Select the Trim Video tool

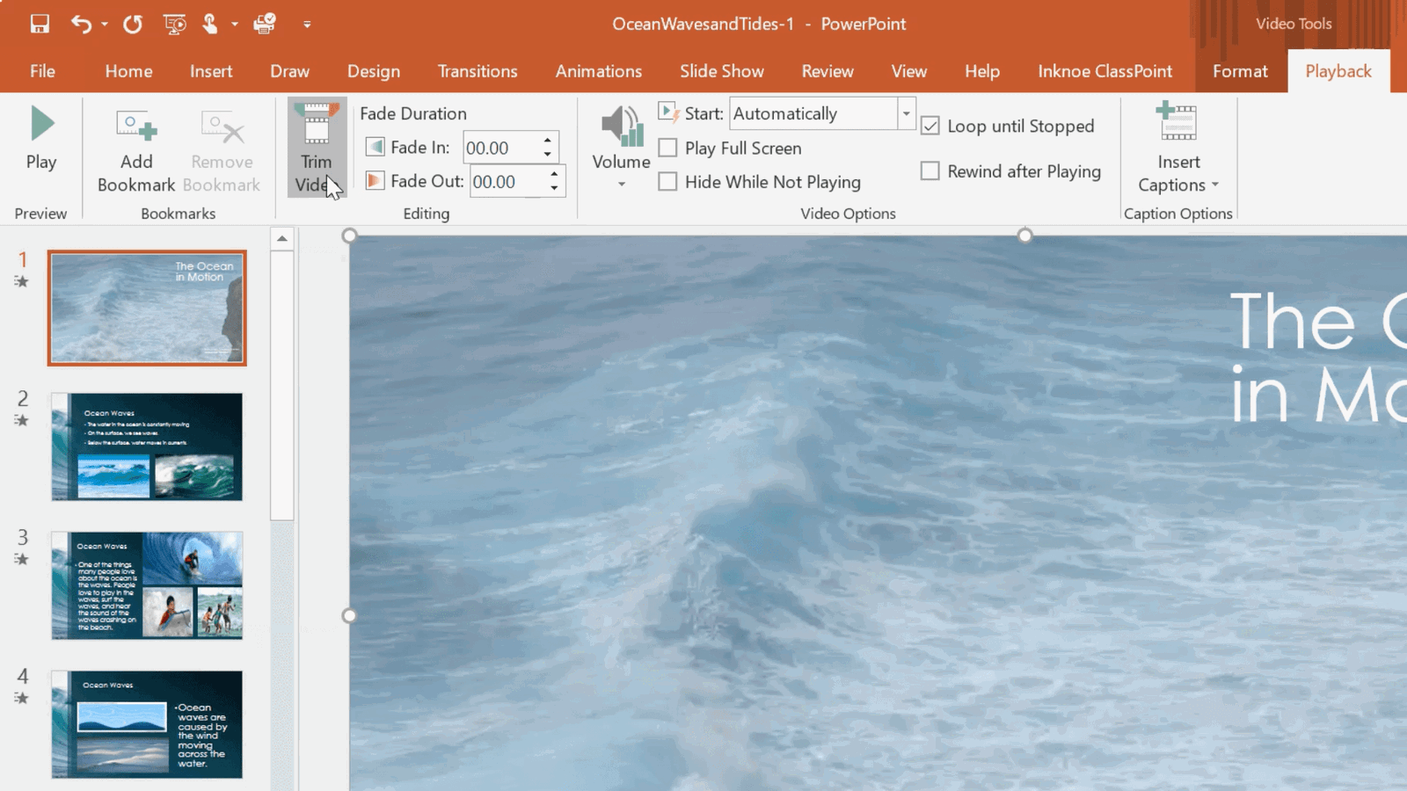(x=316, y=148)
